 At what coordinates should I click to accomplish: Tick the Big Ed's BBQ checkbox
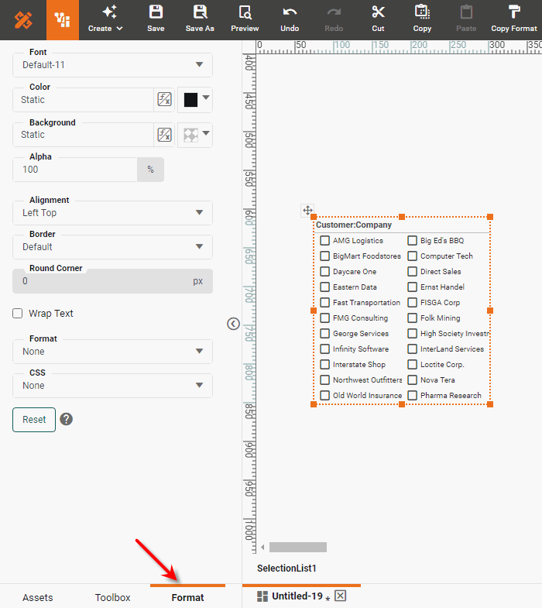(x=413, y=241)
